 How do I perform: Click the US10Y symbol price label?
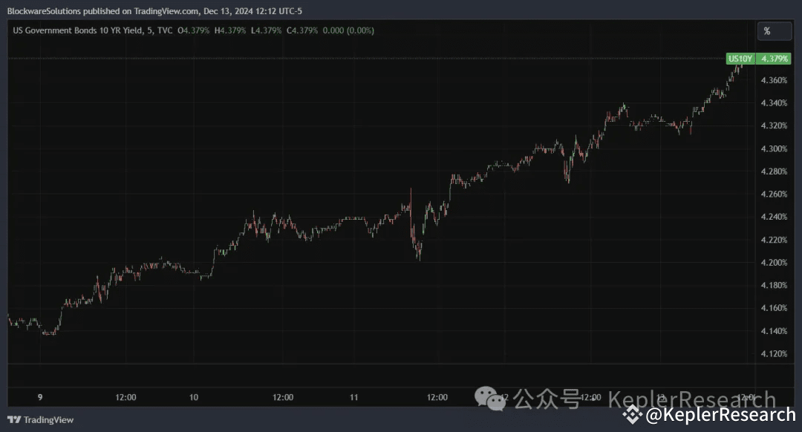click(740, 59)
